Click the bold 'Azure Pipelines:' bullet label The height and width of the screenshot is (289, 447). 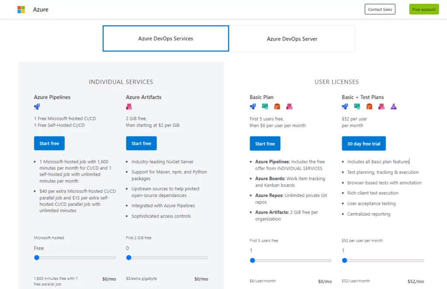pos(272,161)
